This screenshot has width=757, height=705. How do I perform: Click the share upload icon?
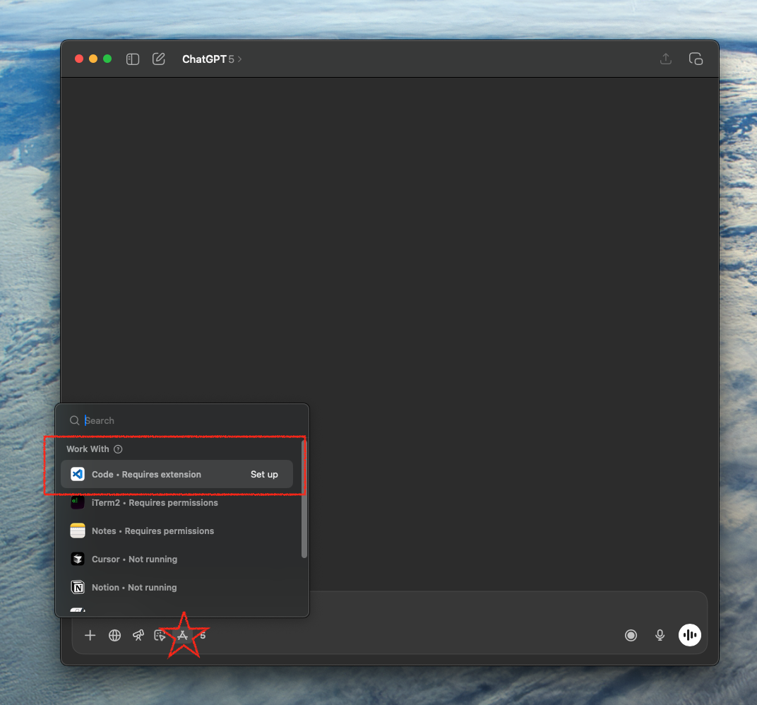[666, 59]
